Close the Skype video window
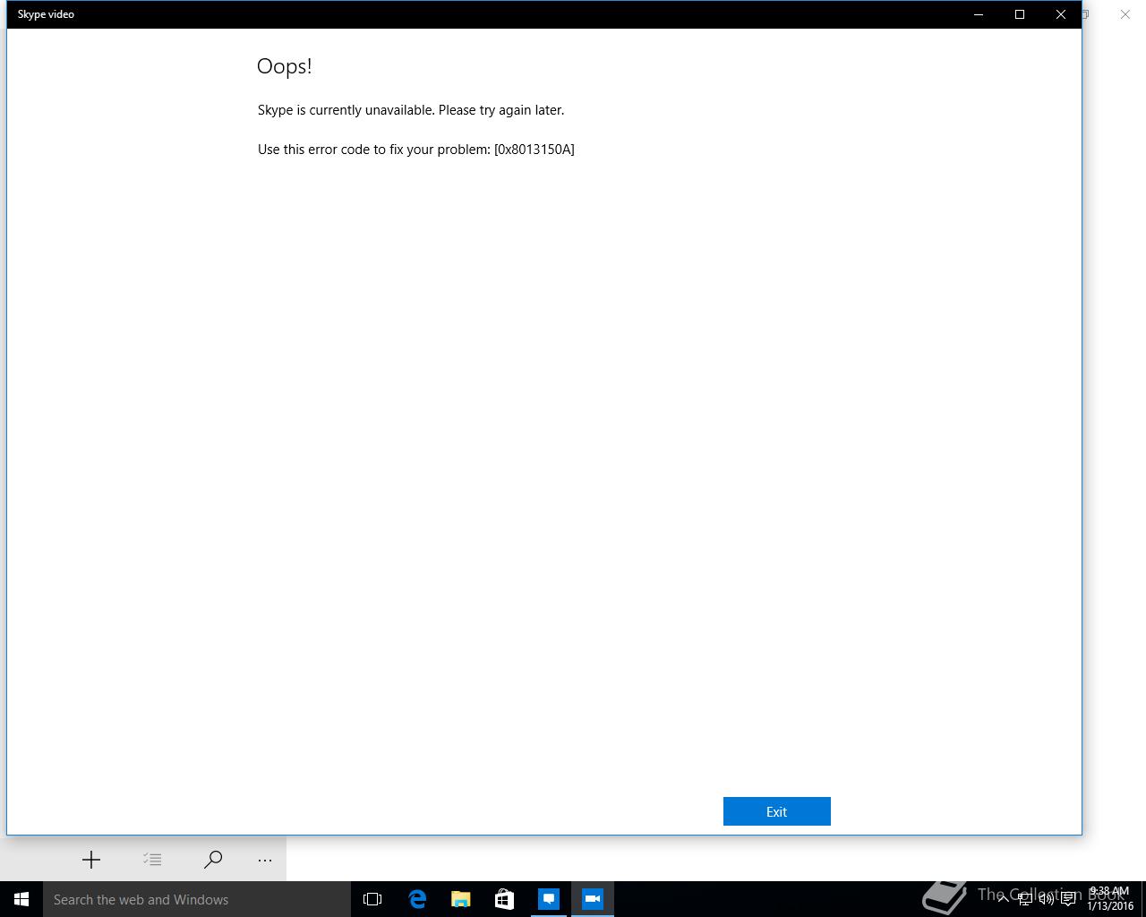This screenshot has width=1146, height=917. click(1061, 14)
